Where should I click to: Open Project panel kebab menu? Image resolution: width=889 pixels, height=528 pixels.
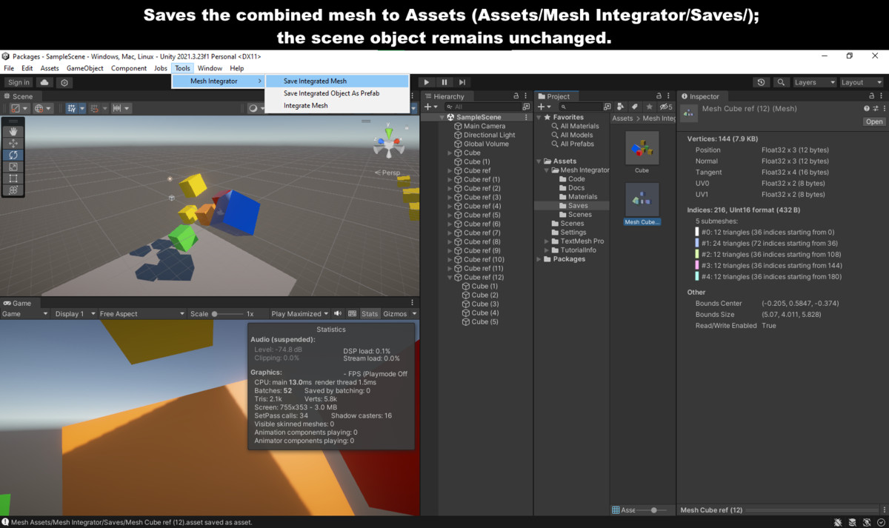tap(669, 96)
